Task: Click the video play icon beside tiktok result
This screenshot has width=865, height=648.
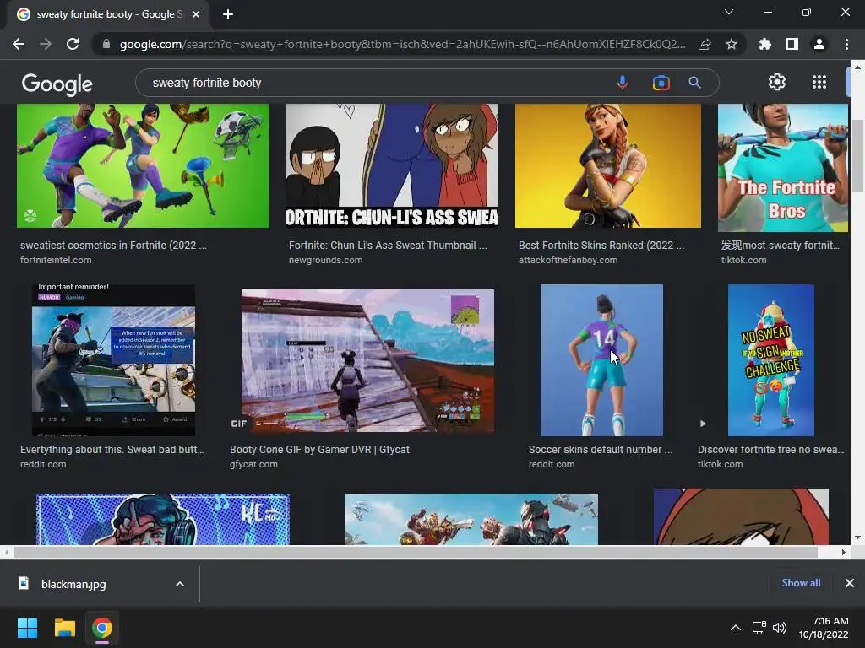Action: point(702,424)
